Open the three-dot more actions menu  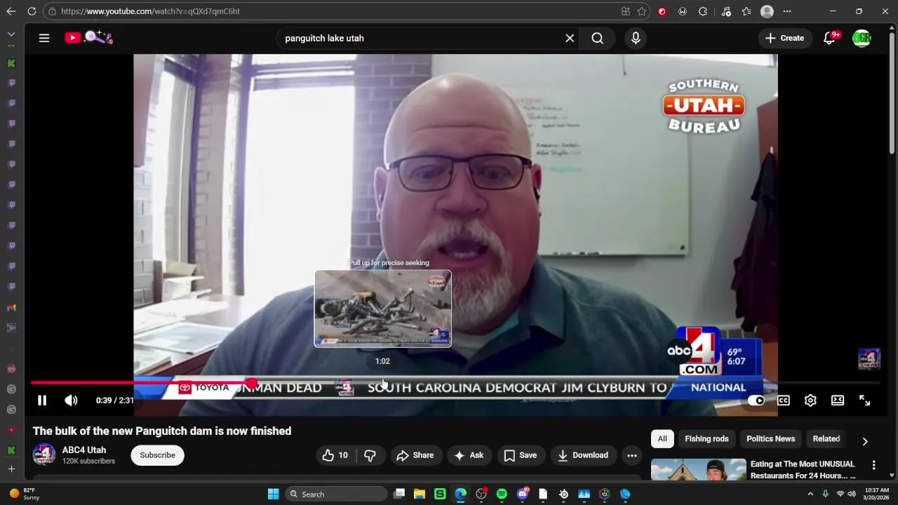(x=632, y=455)
